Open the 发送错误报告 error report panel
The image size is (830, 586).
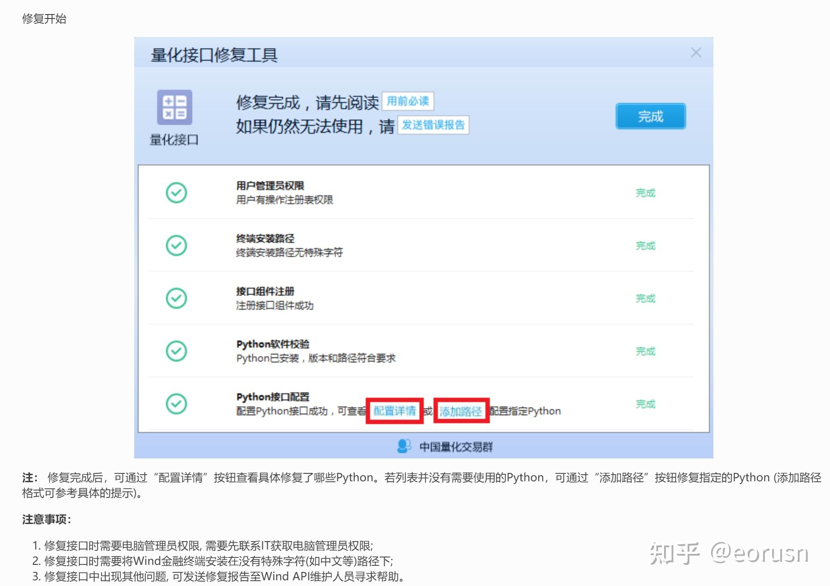tap(433, 125)
